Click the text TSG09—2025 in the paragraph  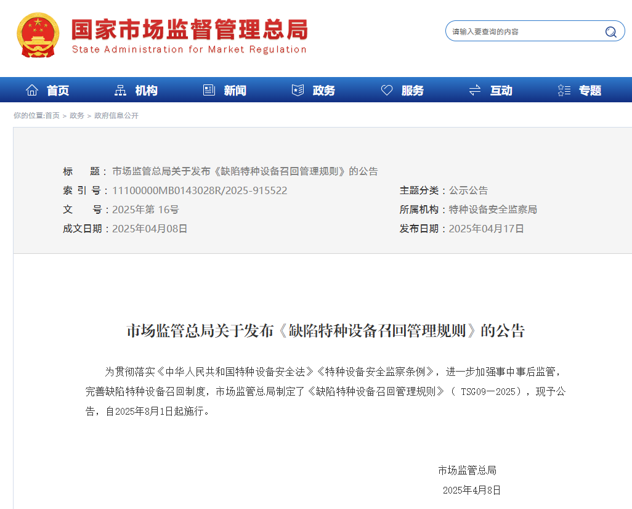(x=488, y=392)
